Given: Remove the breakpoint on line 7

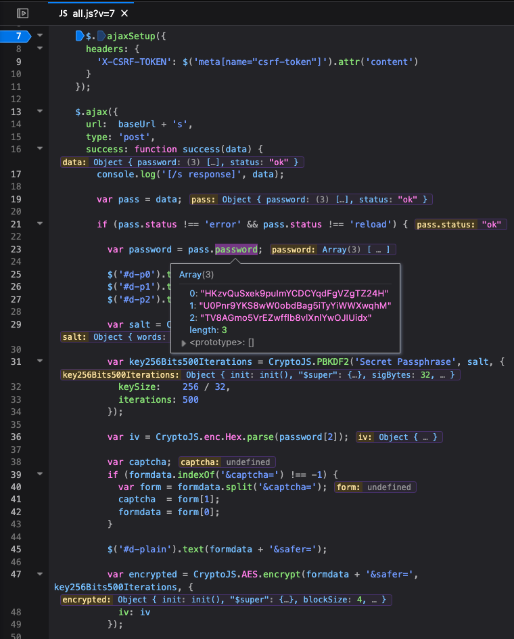Looking at the screenshot, I should (x=18, y=36).
